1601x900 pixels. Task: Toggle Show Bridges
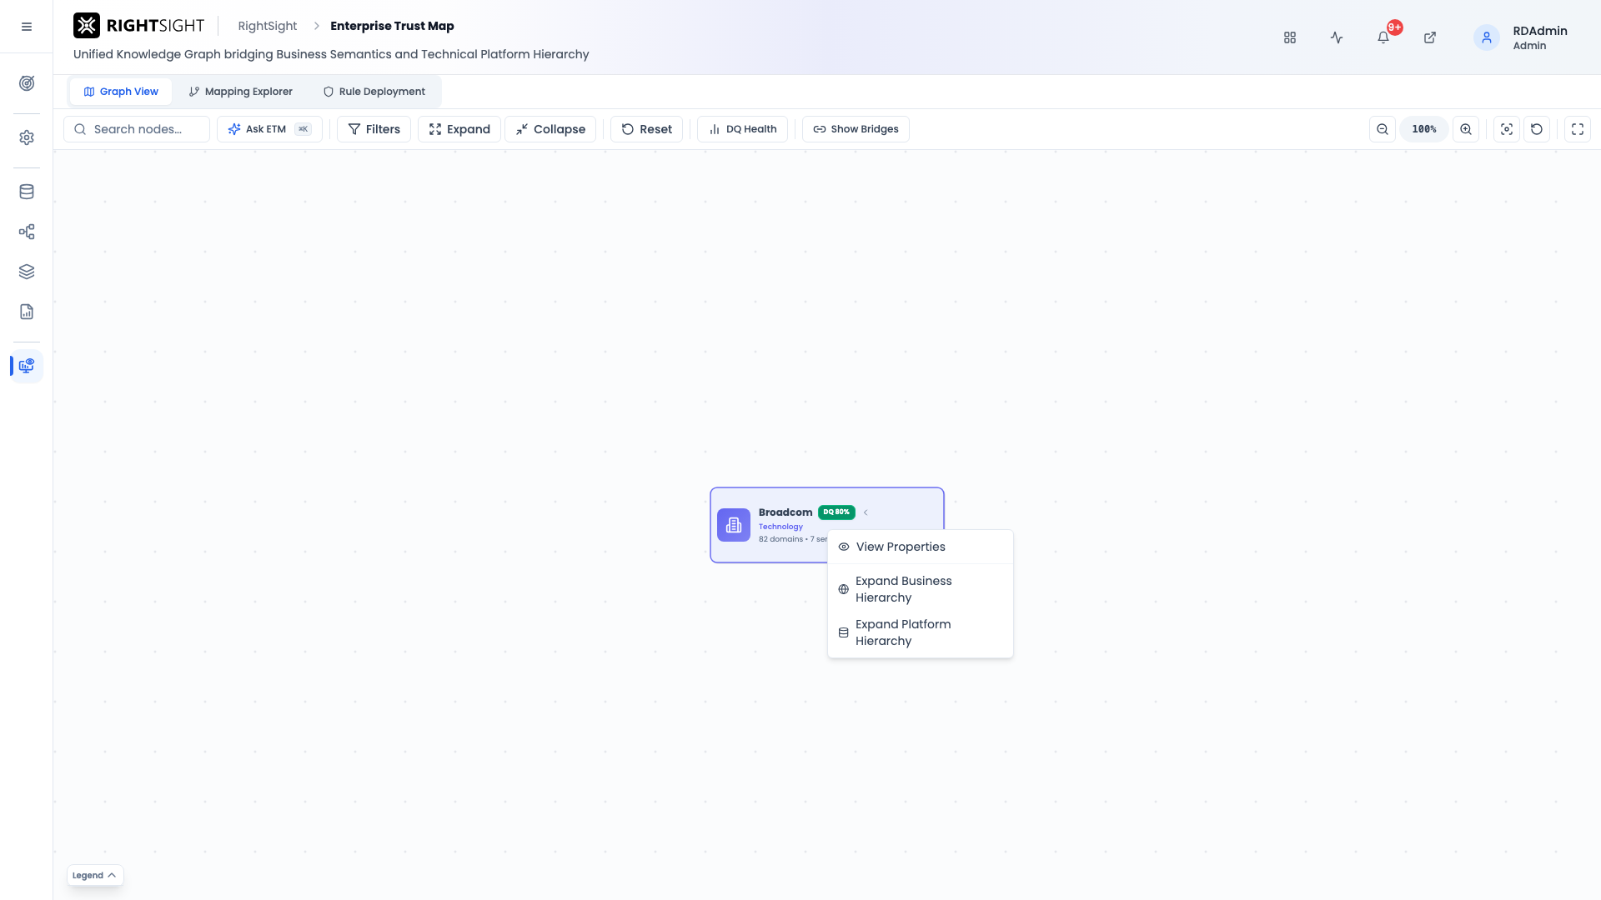[856, 129]
